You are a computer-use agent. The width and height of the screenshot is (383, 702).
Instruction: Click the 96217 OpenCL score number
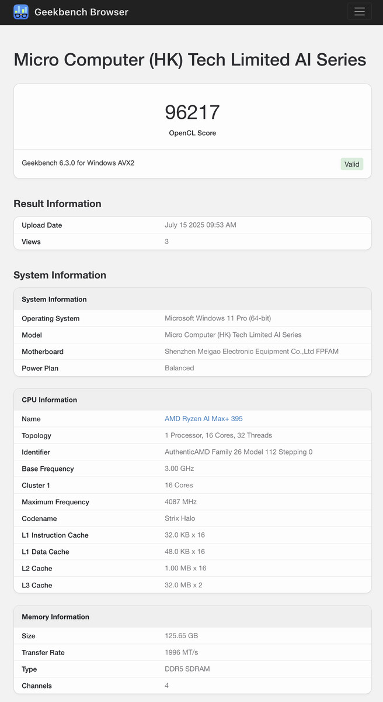coord(192,112)
